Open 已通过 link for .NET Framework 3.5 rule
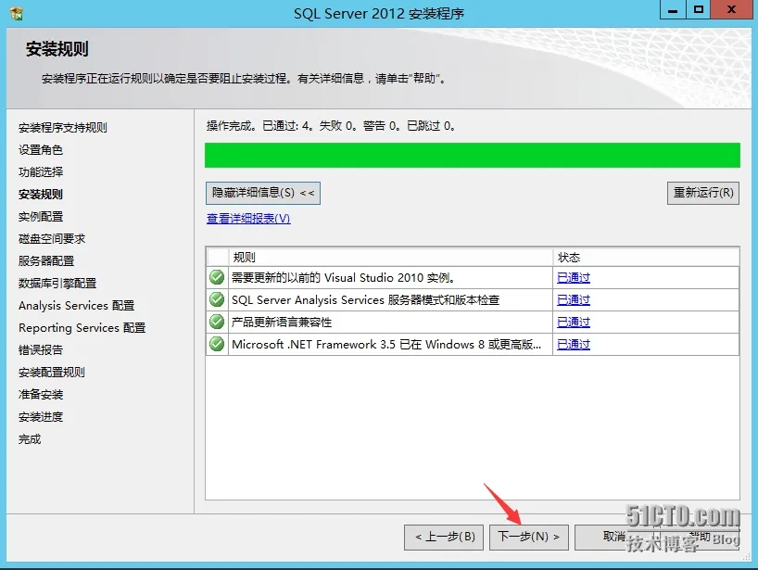This screenshot has height=570, width=758. pyautogui.click(x=574, y=344)
